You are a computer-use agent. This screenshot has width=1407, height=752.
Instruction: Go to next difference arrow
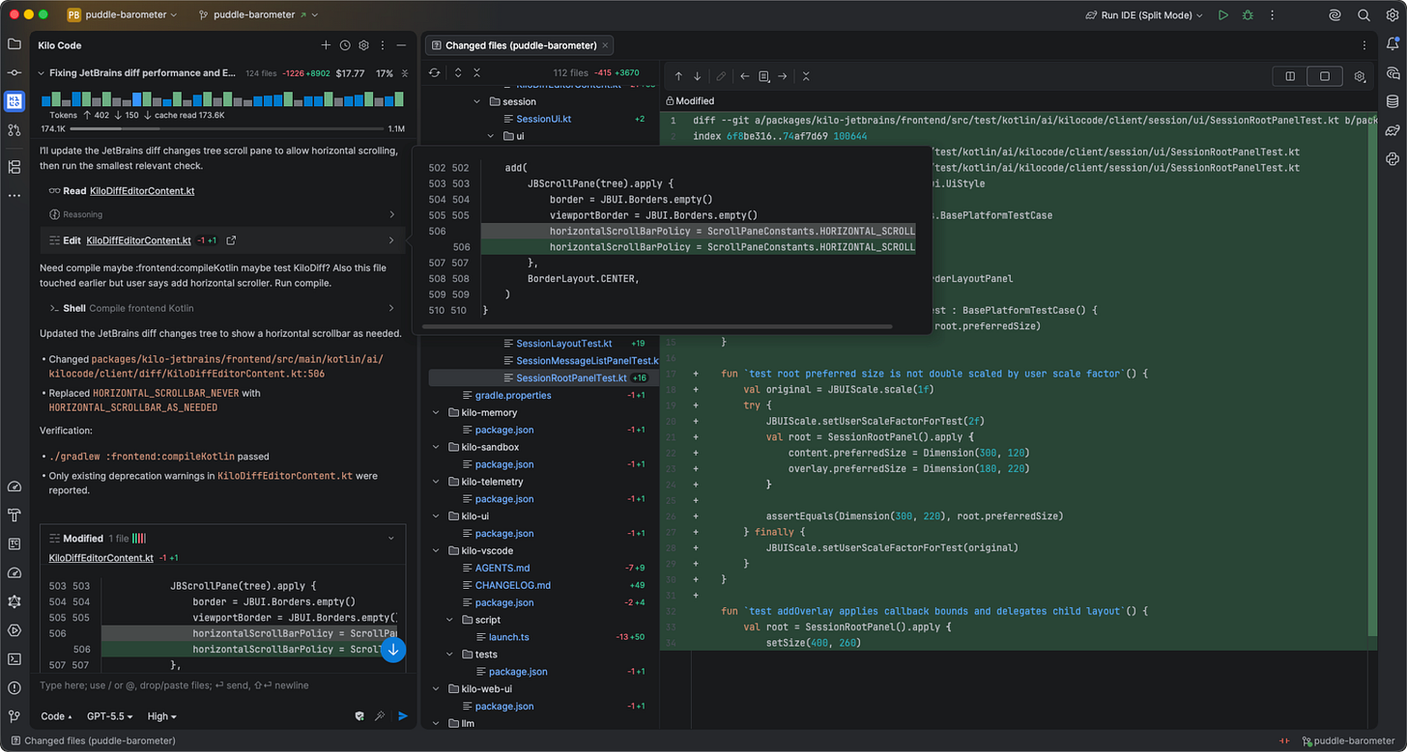pyautogui.click(x=697, y=76)
